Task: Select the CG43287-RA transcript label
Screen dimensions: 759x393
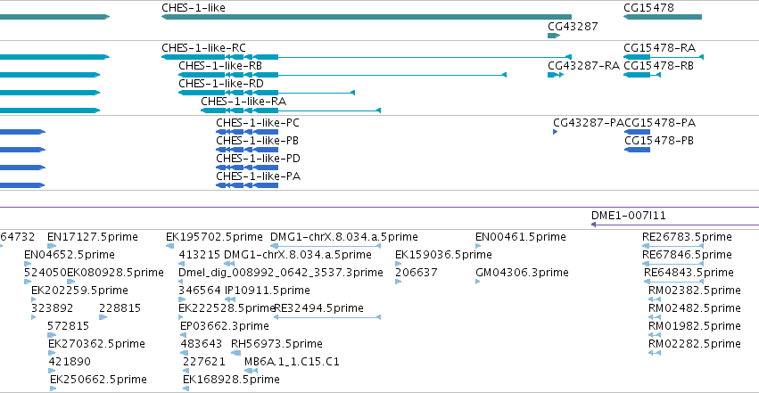Action: [584, 66]
